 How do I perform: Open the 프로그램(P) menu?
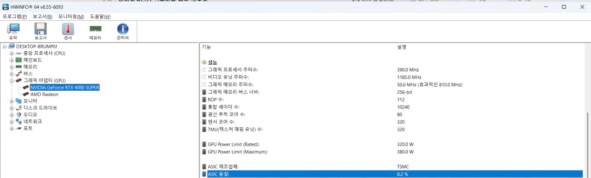[x=15, y=17]
